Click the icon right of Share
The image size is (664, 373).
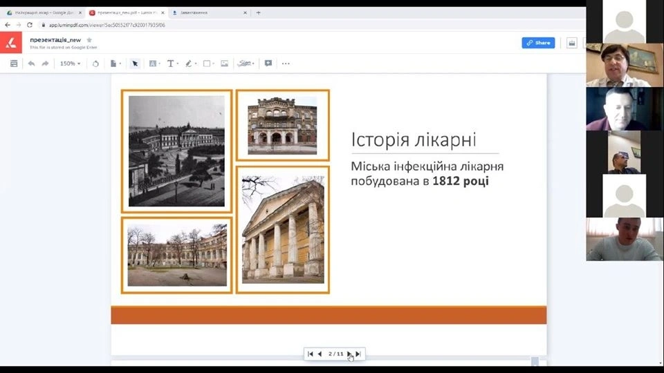572,43
